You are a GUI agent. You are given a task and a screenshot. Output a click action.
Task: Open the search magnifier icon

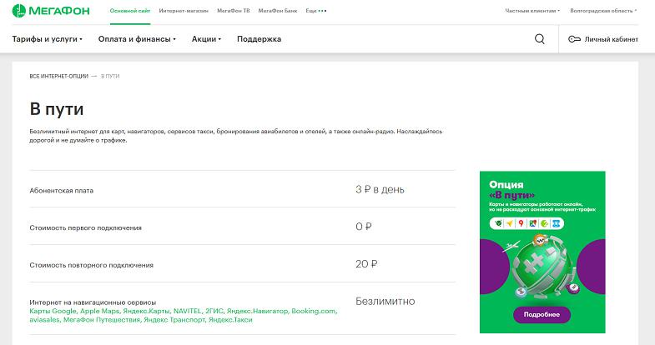tap(539, 39)
